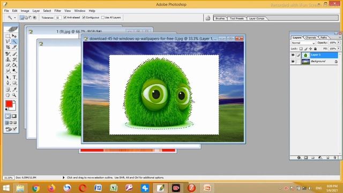This screenshot has height=193, width=343.
Task: Hide the Background layer eye icon
Action: [293, 62]
